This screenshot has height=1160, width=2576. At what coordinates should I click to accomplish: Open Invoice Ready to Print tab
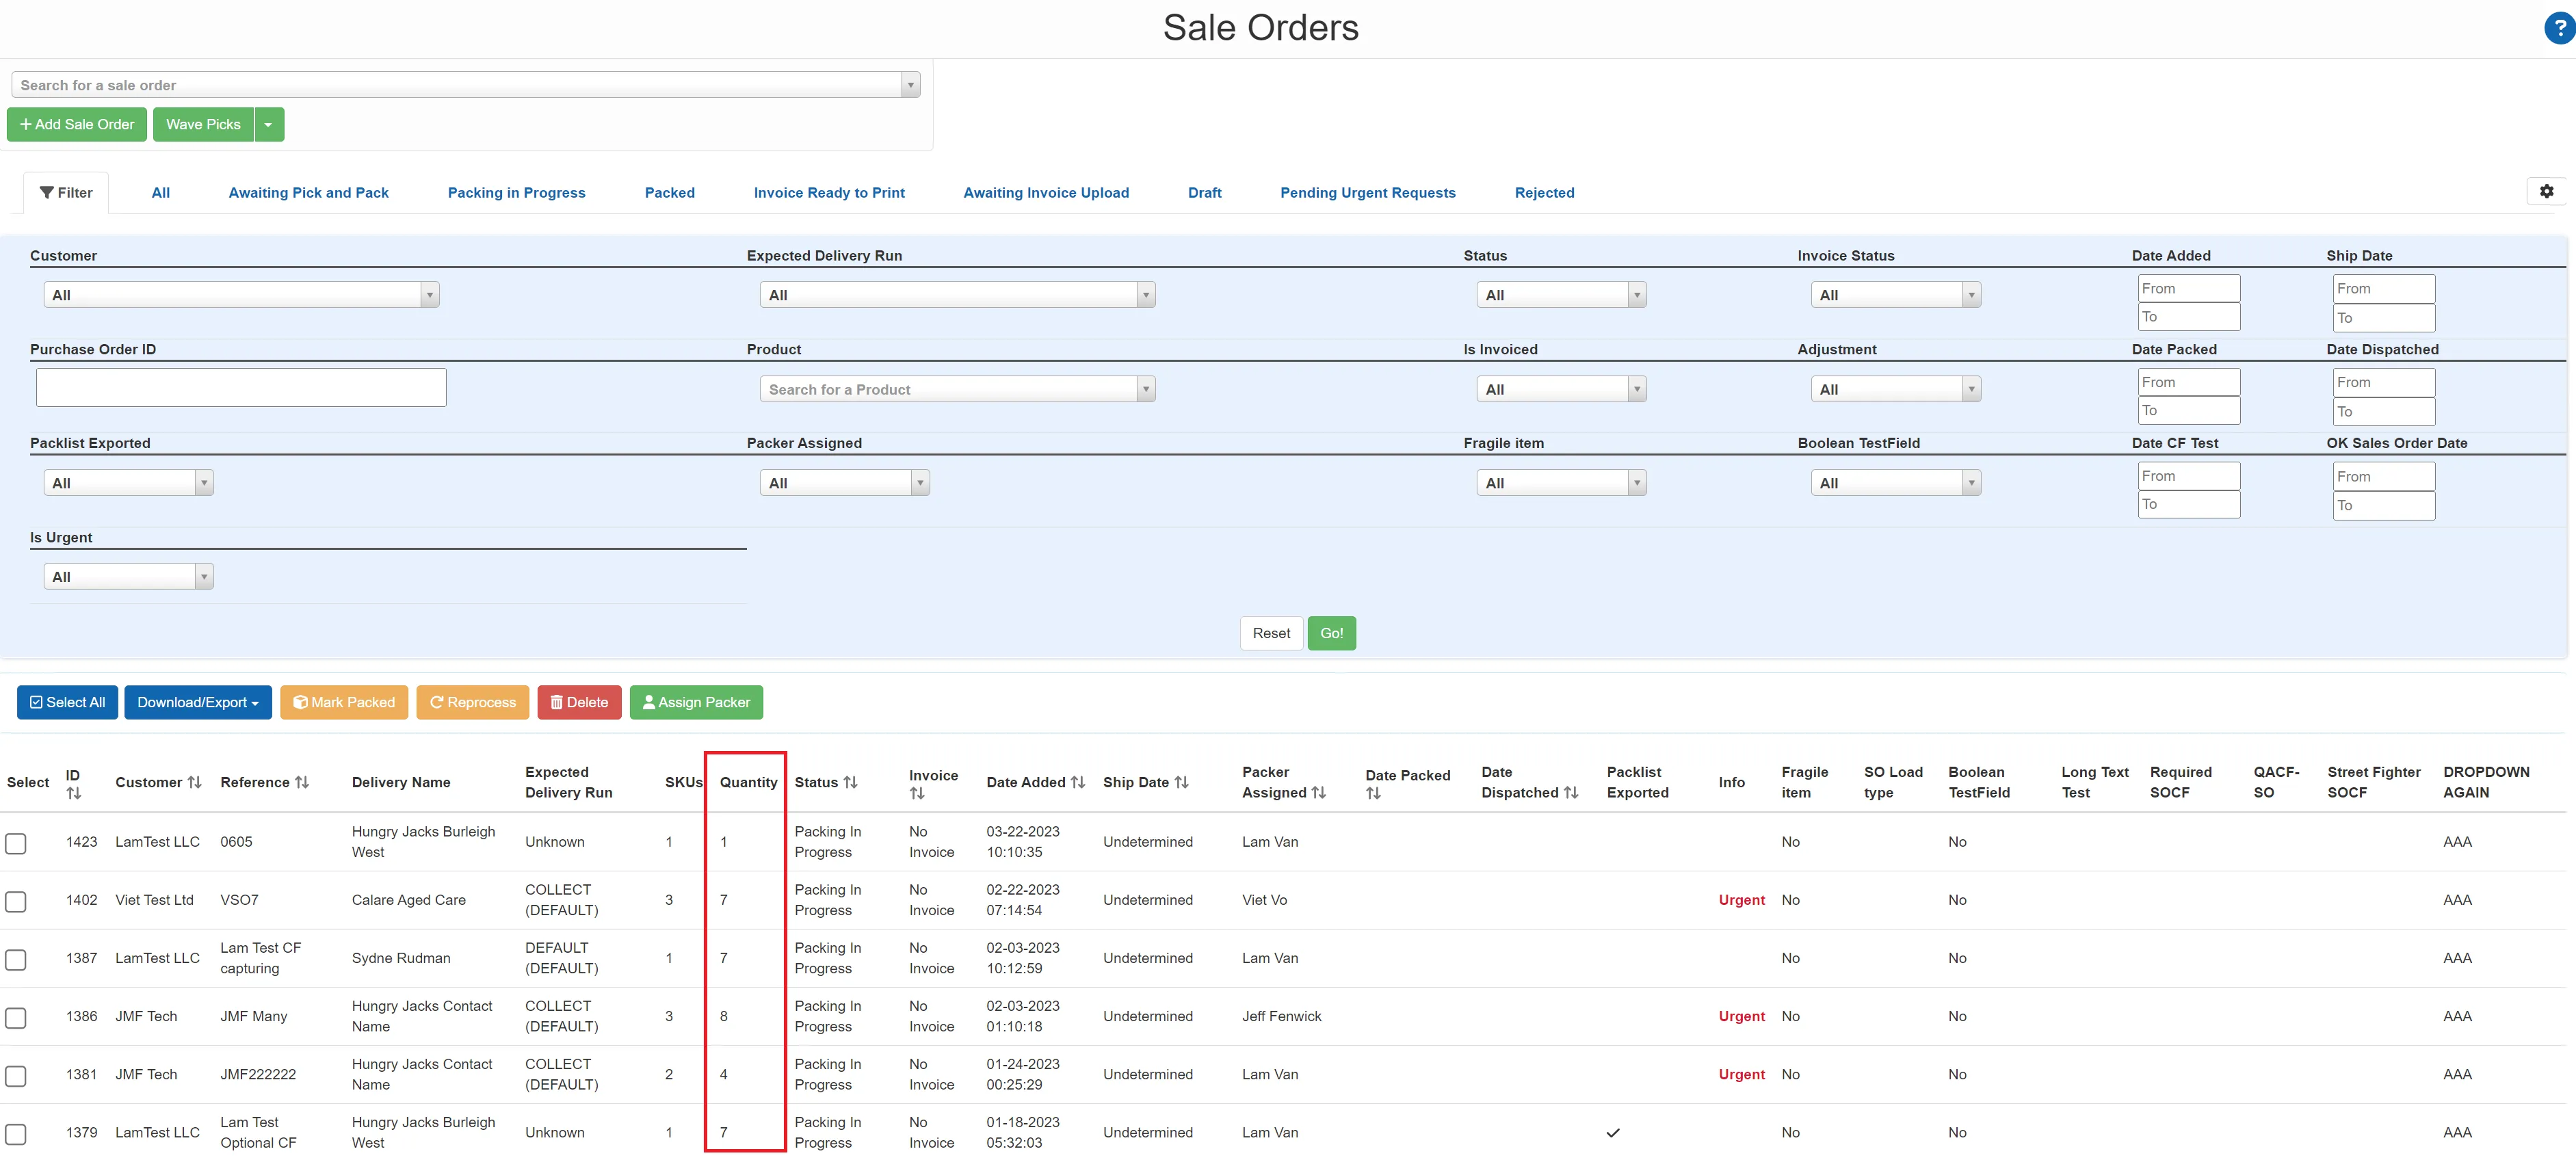pyautogui.click(x=828, y=192)
